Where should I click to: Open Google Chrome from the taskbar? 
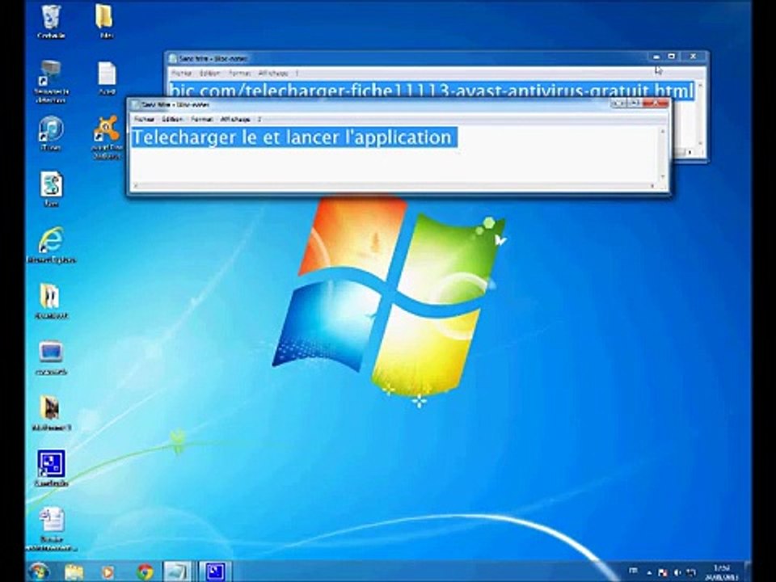(145, 572)
